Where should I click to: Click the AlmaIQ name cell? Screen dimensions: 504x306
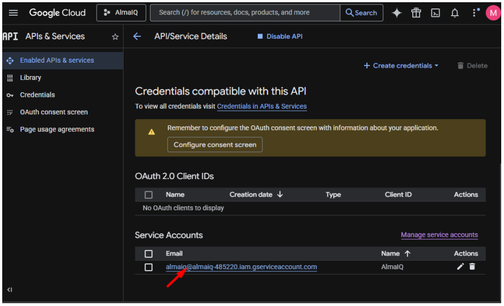pyautogui.click(x=392, y=267)
